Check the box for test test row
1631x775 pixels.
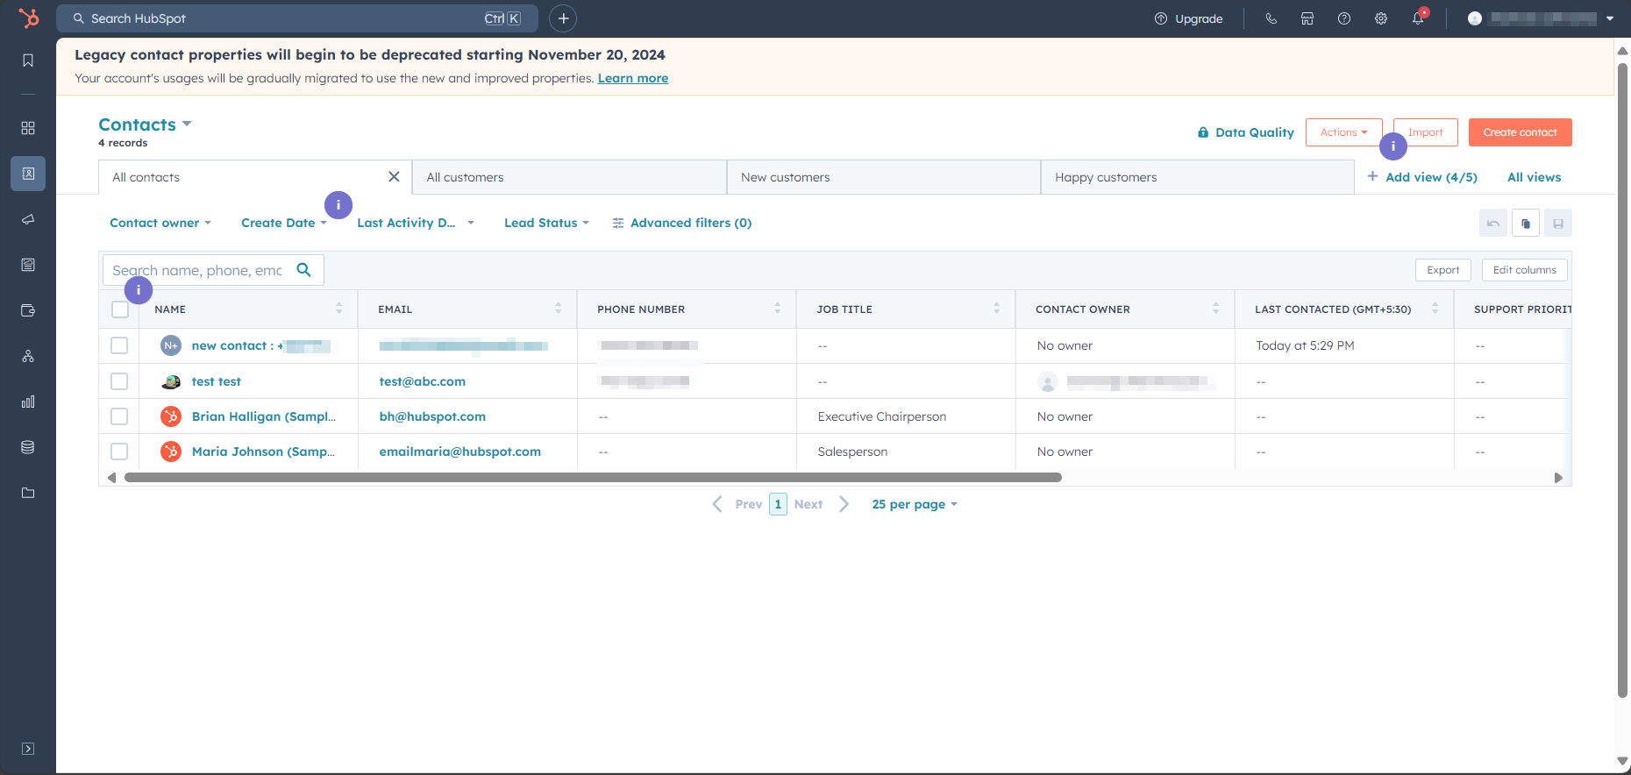[x=119, y=381]
